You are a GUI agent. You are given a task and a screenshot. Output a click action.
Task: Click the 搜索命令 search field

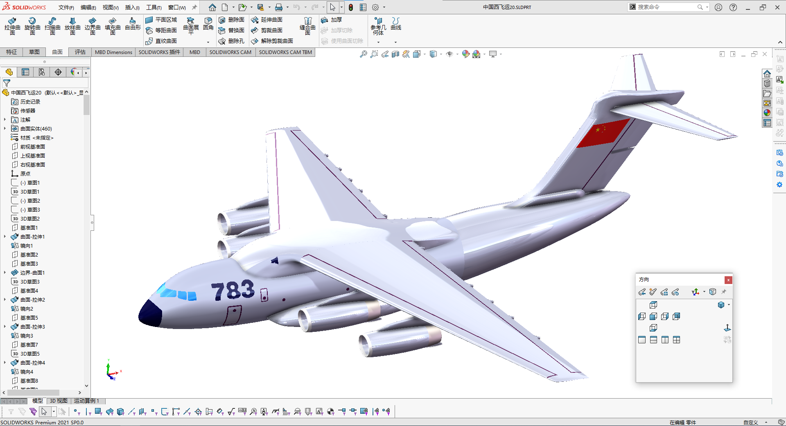[x=665, y=7]
